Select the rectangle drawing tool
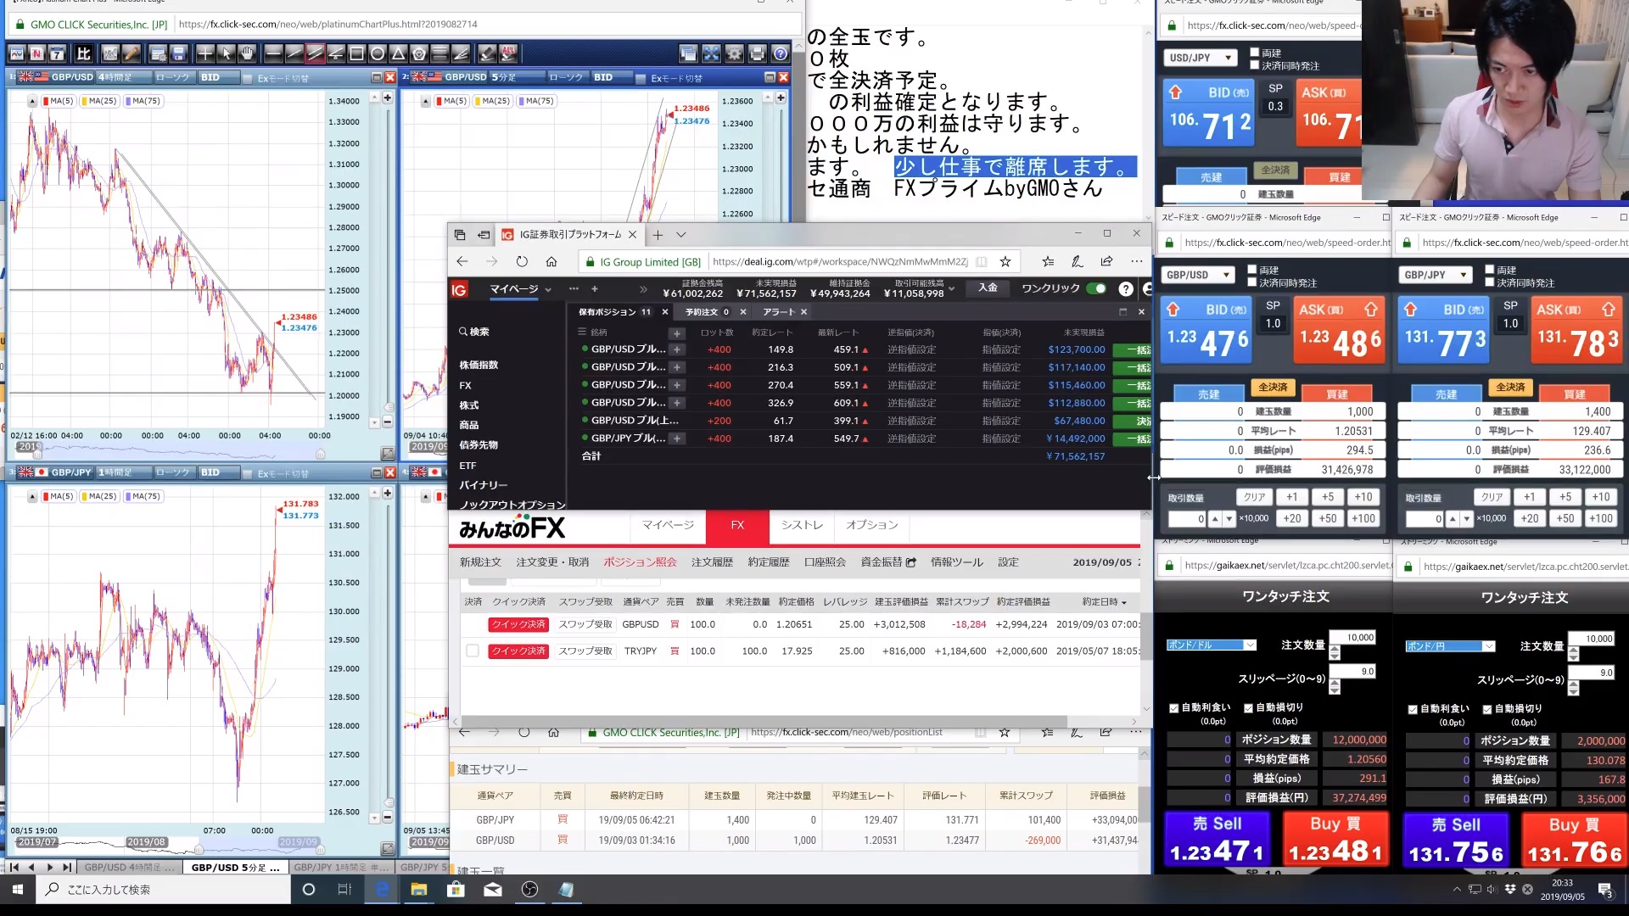This screenshot has width=1629, height=916. (356, 54)
